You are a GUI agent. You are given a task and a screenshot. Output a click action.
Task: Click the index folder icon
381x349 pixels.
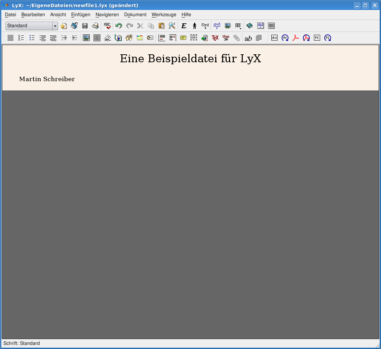click(140, 38)
